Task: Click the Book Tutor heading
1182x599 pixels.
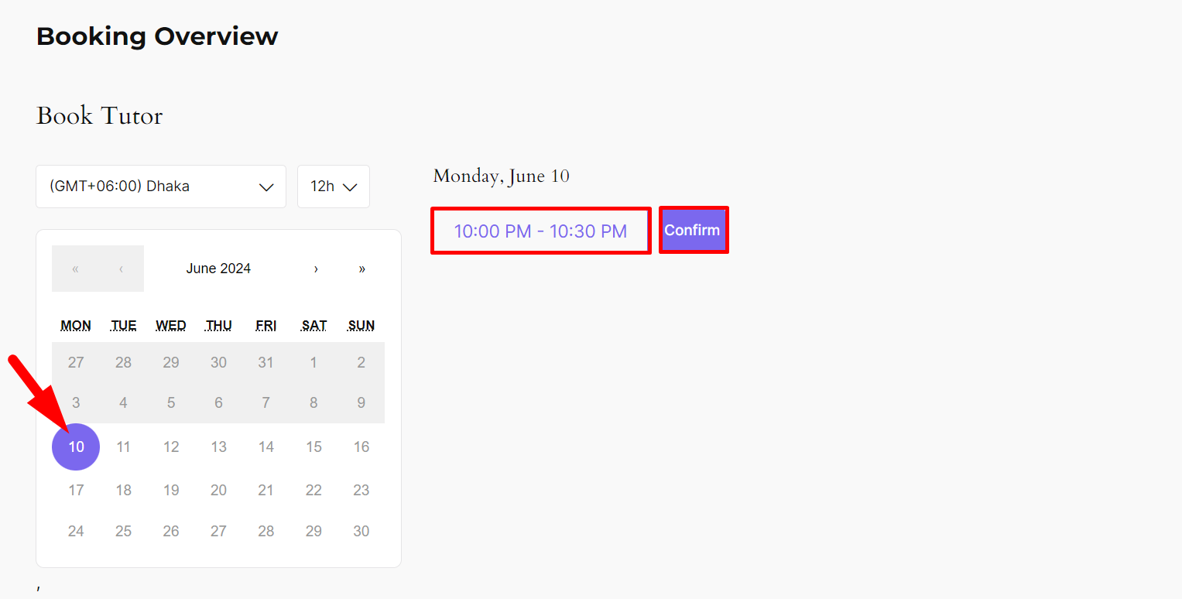Action: click(99, 115)
